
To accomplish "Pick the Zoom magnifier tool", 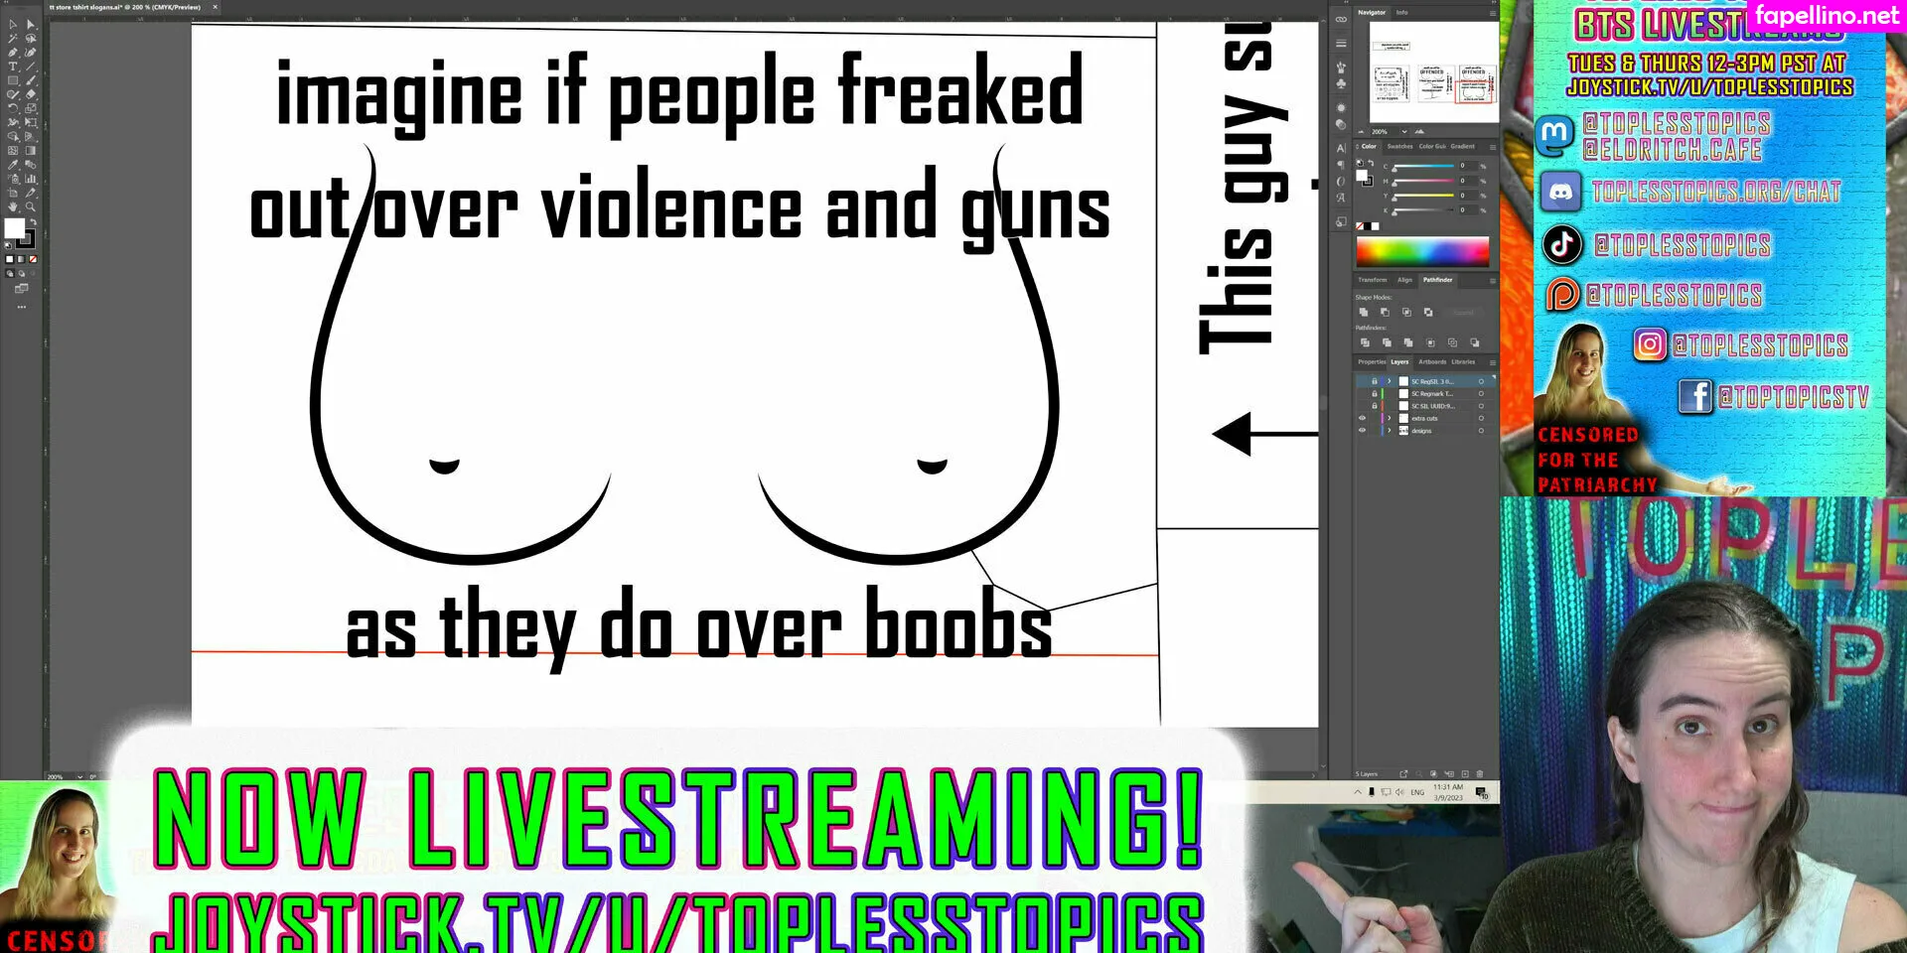I will [x=31, y=206].
